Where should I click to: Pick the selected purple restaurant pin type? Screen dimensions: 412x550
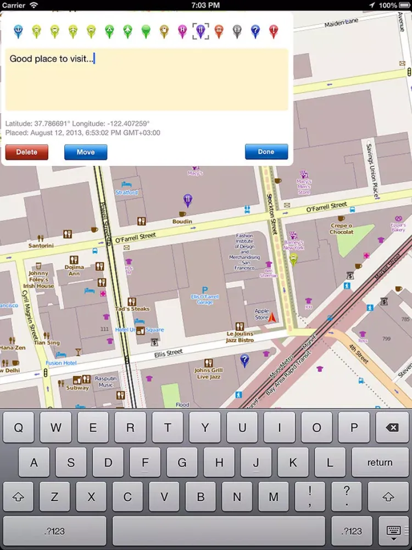[x=201, y=31]
